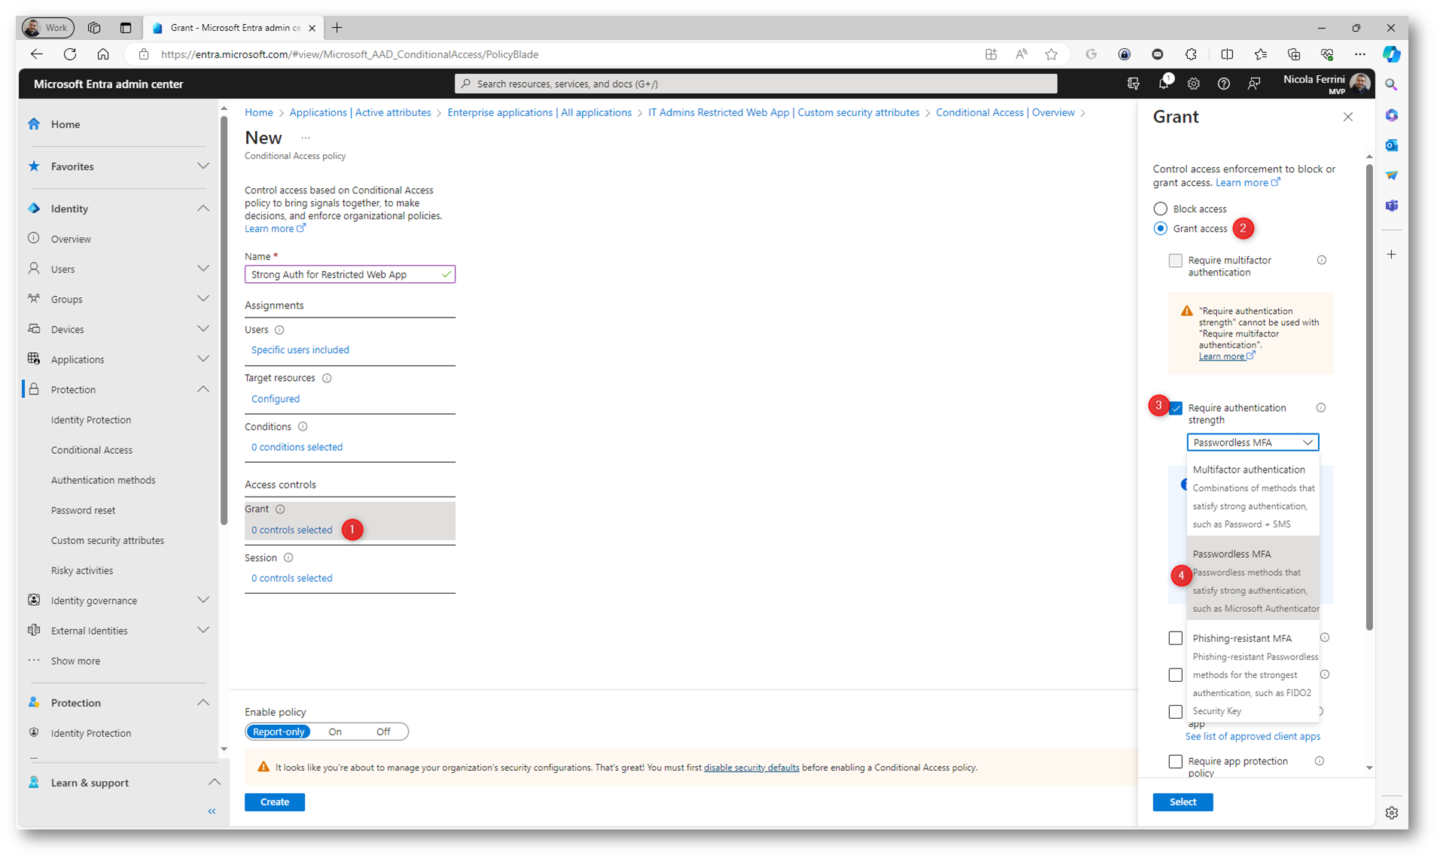Image resolution: width=1440 pixels, height=861 pixels.
Task: Expand the Groups menu
Action: pyautogui.click(x=203, y=299)
